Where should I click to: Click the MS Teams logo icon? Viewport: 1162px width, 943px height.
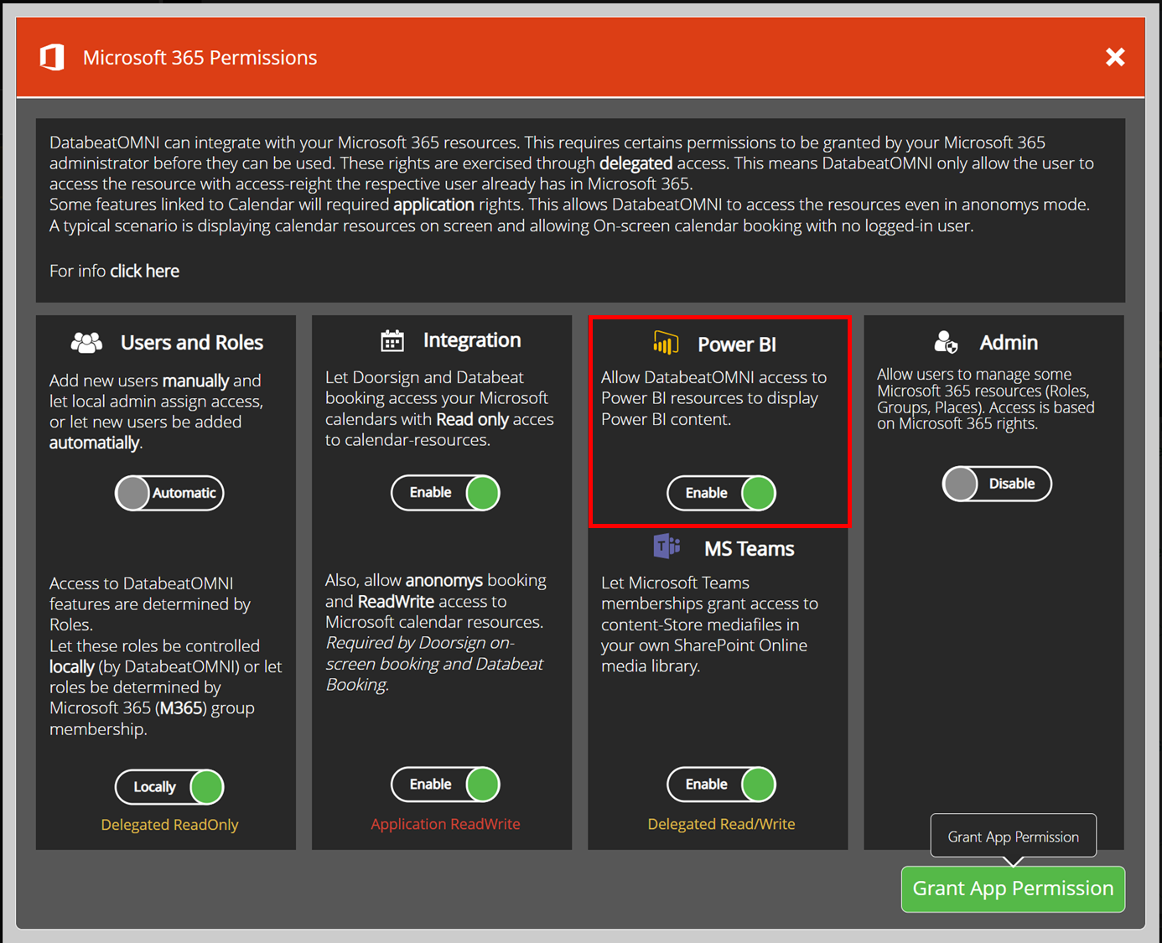pos(667,547)
